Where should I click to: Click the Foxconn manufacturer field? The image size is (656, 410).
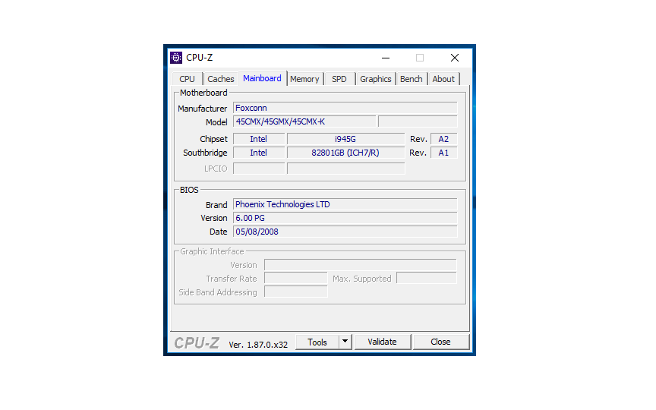[345, 108]
